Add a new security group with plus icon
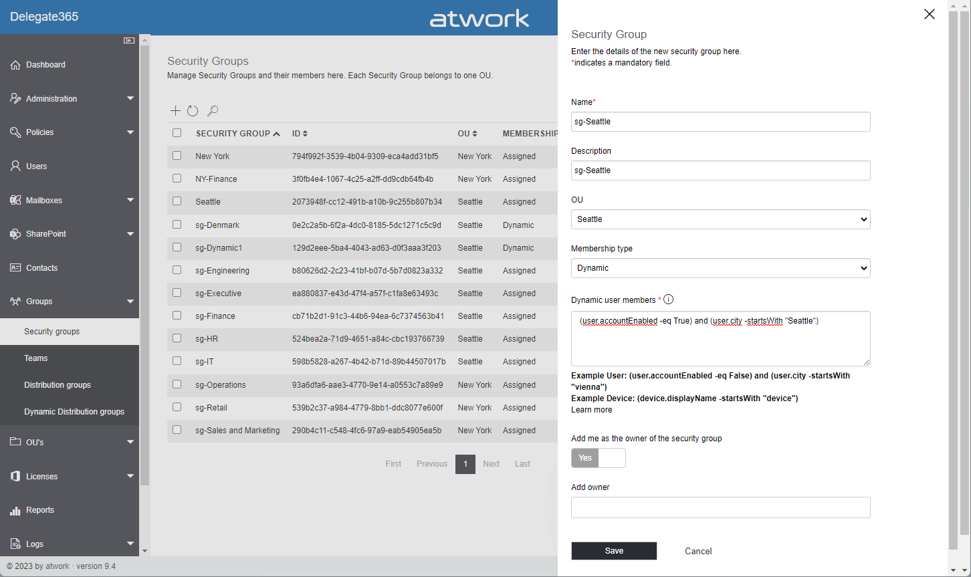The image size is (971, 577). pyautogui.click(x=175, y=111)
